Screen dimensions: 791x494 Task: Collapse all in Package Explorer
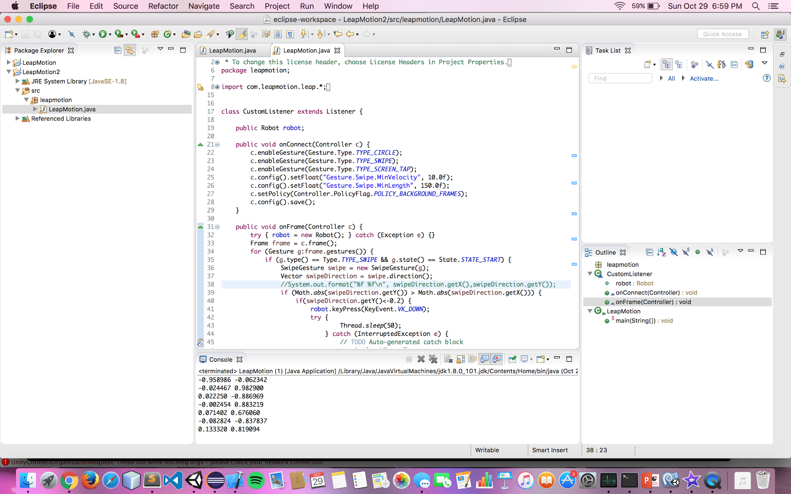click(118, 50)
